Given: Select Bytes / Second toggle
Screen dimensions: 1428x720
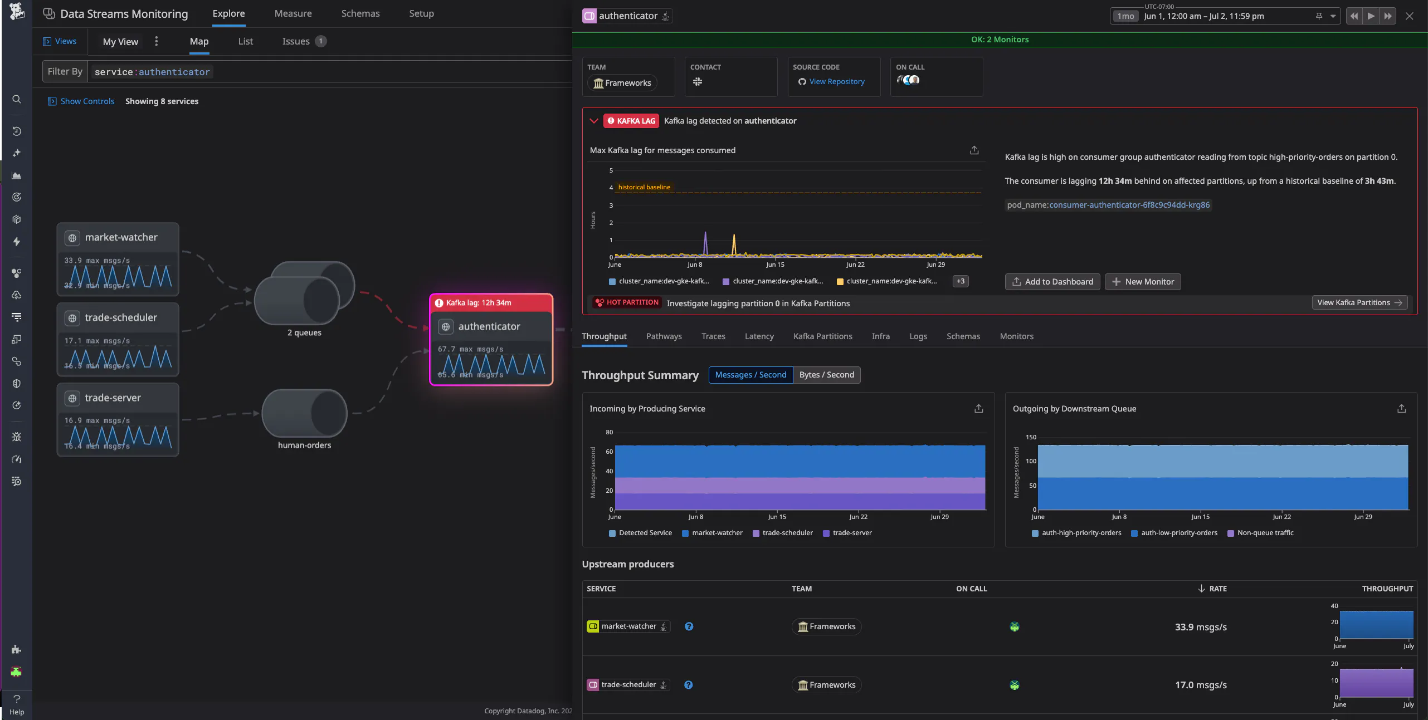Looking at the screenshot, I should pos(826,375).
